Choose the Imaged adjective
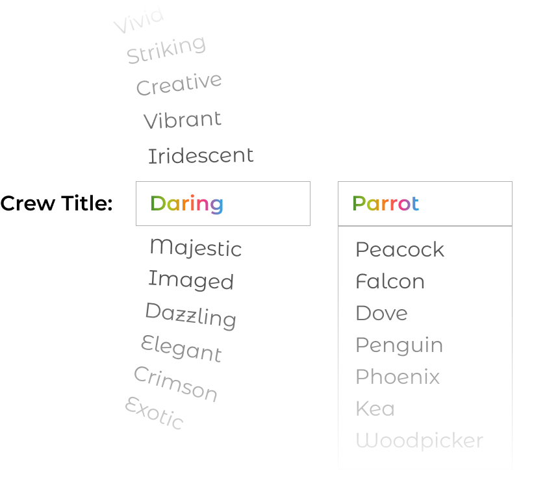 [x=191, y=280]
